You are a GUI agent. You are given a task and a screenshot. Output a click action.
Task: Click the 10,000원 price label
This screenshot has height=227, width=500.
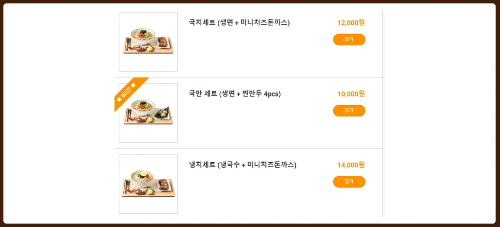[351, 94]
